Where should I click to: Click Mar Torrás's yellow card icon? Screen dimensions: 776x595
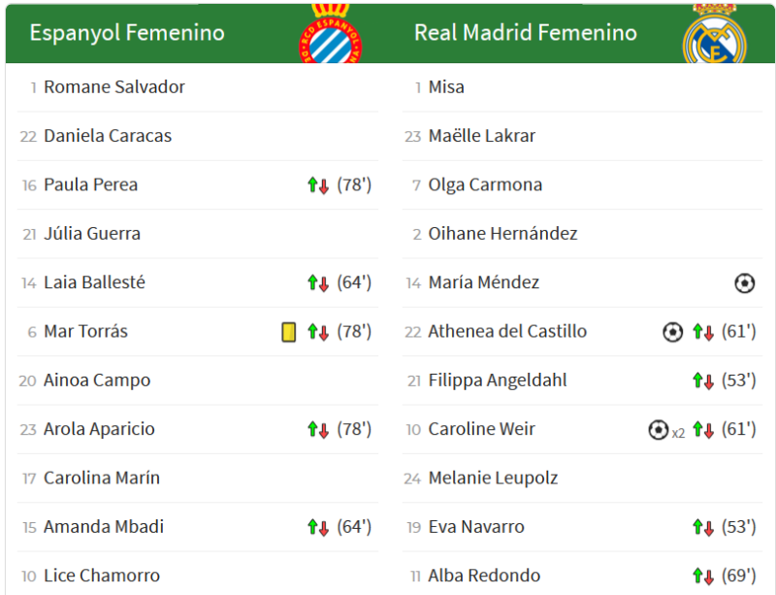point(288,332)
